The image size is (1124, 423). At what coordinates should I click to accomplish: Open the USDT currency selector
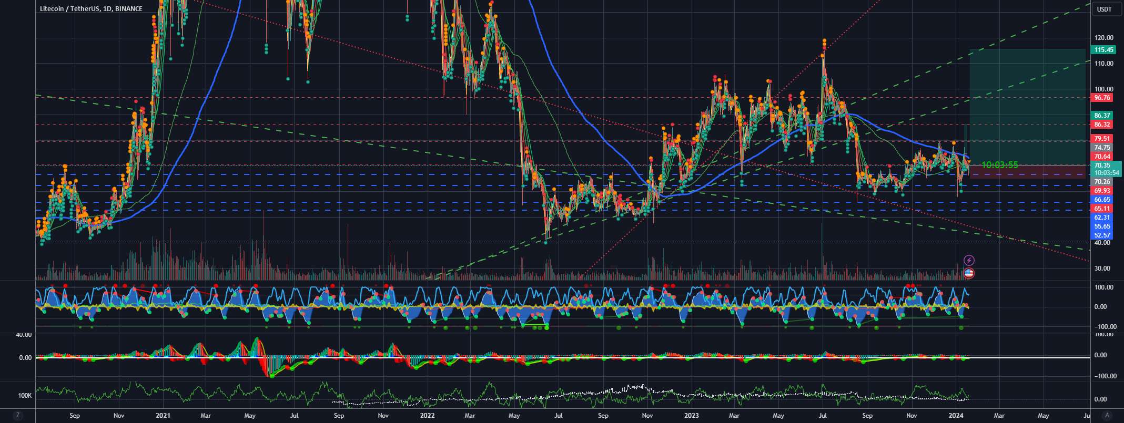[1107, 9]
